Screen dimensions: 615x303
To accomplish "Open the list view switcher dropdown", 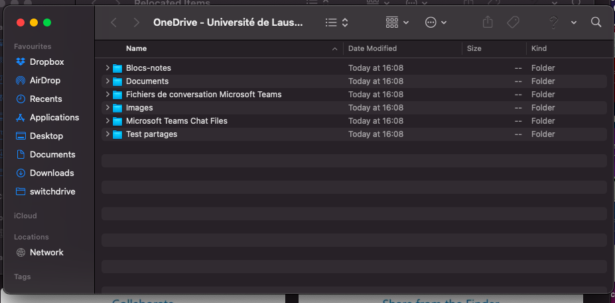I will click(x=337, y=22).
